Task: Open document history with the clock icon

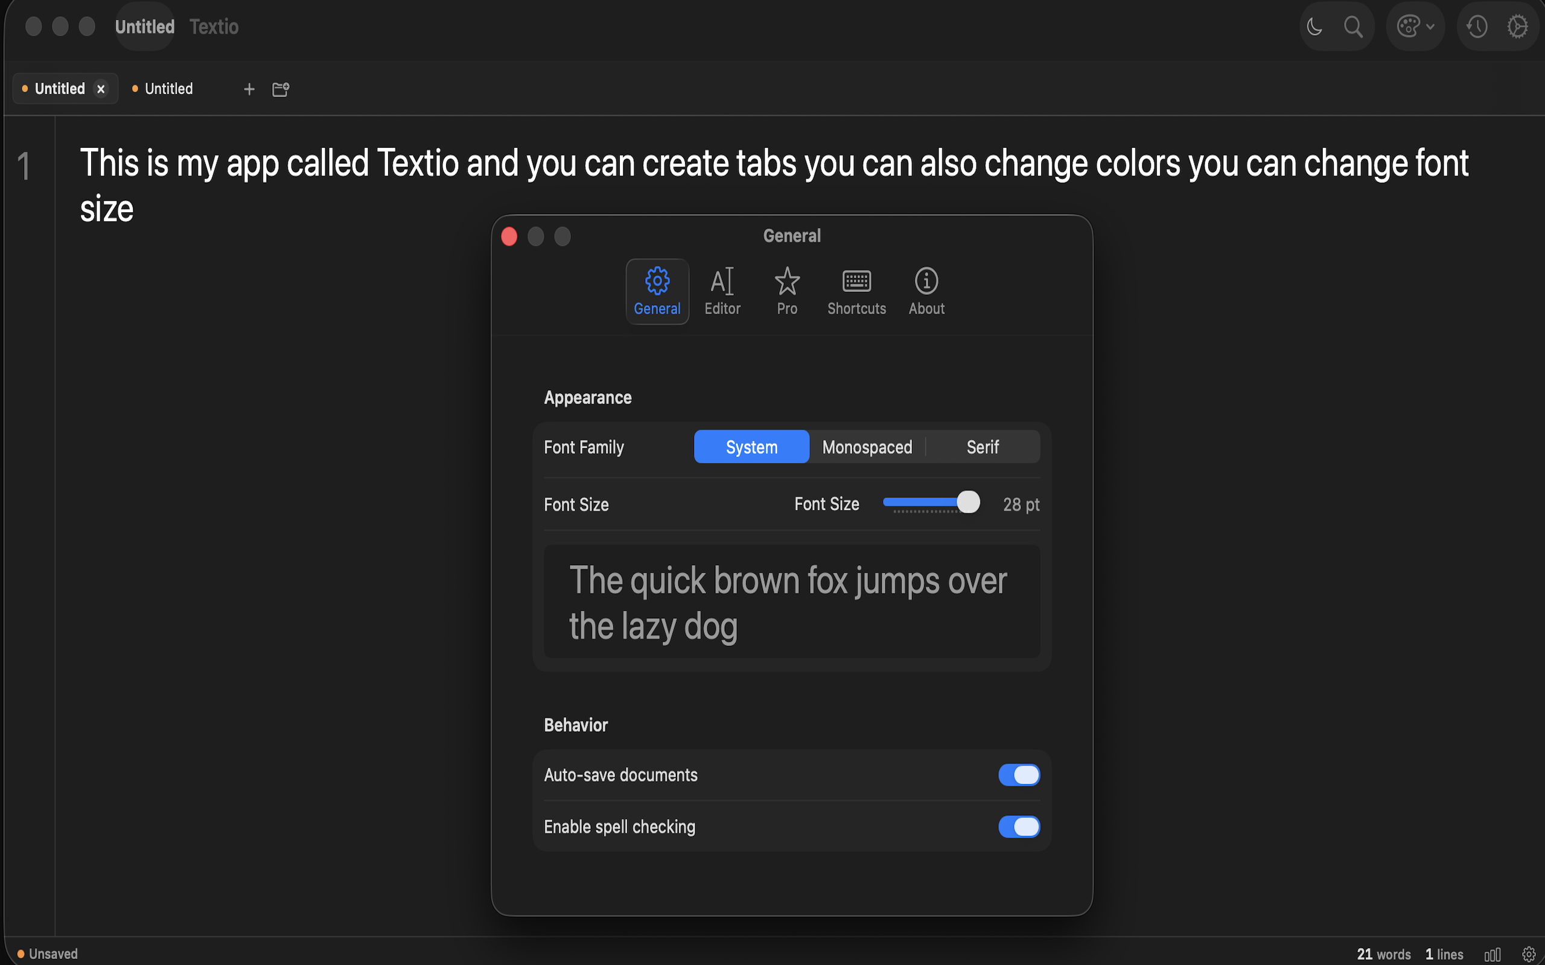Action: (1477, 26)
